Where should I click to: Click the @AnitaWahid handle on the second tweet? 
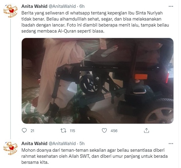62,144
